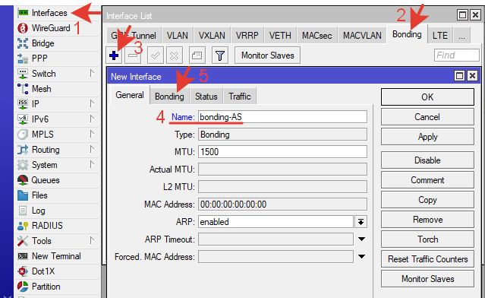Screen dimensions: 485x298
Task: Select the General tab
Action: (x=130, y=95)
